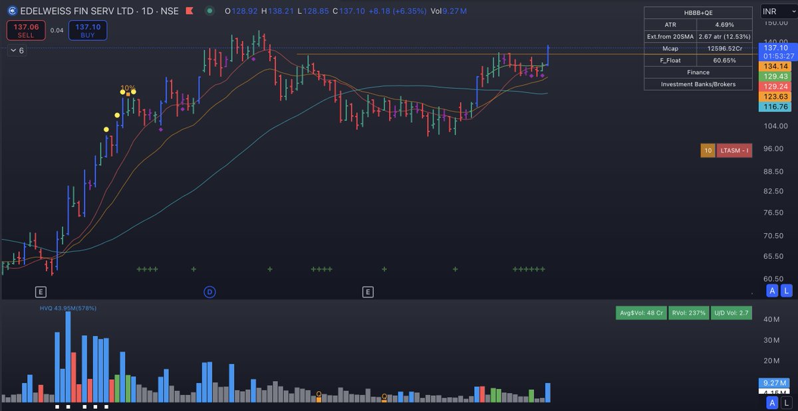Screen dimensions: 798x411
Task: Click the orange square under the 10% label
Action: [128, 94]
